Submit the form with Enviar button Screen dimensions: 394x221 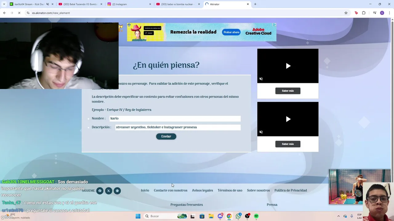(166, 136)
